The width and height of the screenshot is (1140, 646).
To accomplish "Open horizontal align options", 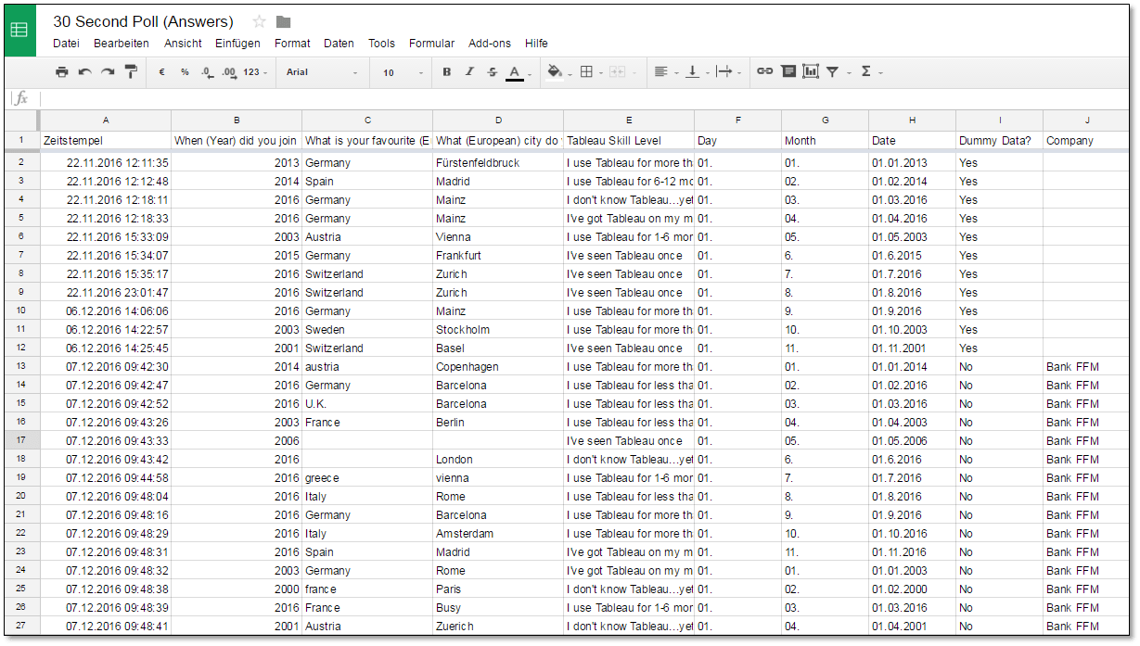I will (660, 71).
